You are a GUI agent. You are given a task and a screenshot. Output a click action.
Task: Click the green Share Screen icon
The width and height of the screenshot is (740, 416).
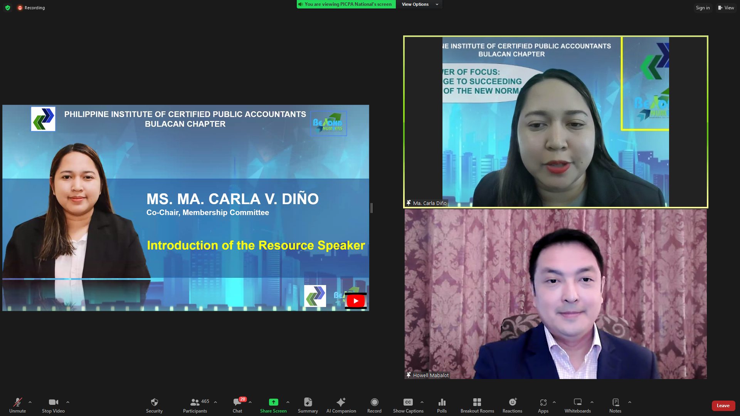pos(273,402)
